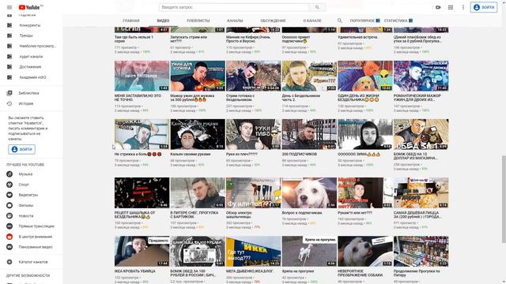The image size is (506, 284).
Task: Click the НЕВЕРОЯТНОЕ ПРЕОБРАЖЕНИЕ СОБАКИ title
Action: tap(361, 273)
